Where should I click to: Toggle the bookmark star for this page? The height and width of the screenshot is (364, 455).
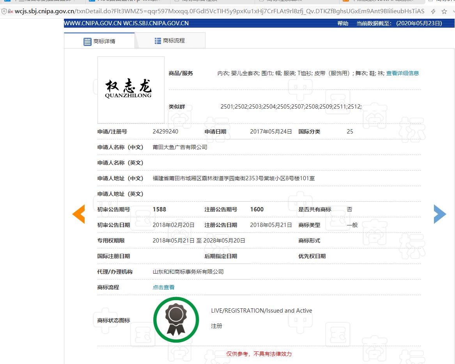pyautogui.click(x=444, y=11)
